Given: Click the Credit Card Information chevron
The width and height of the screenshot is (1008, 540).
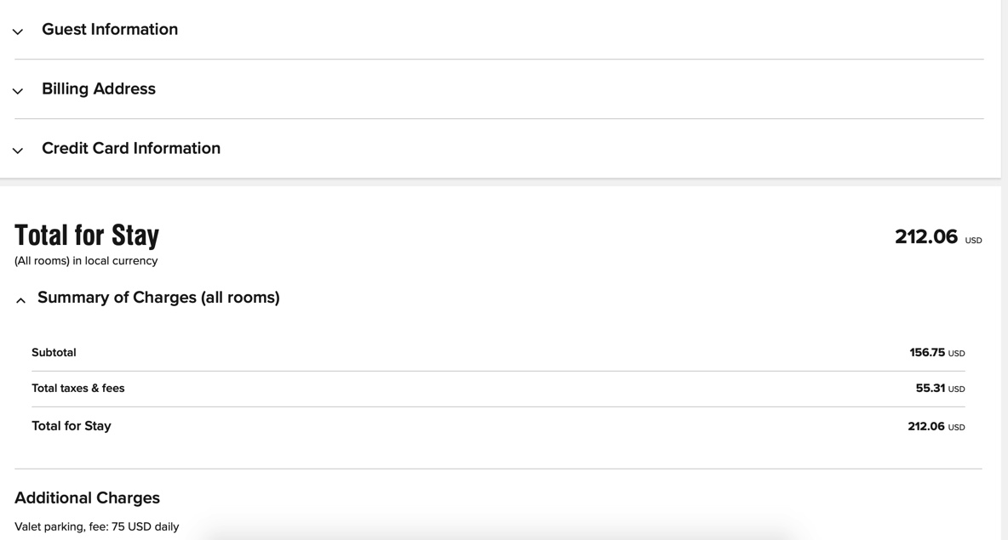Looking at the screenshot, I should (x=18, y=151).
